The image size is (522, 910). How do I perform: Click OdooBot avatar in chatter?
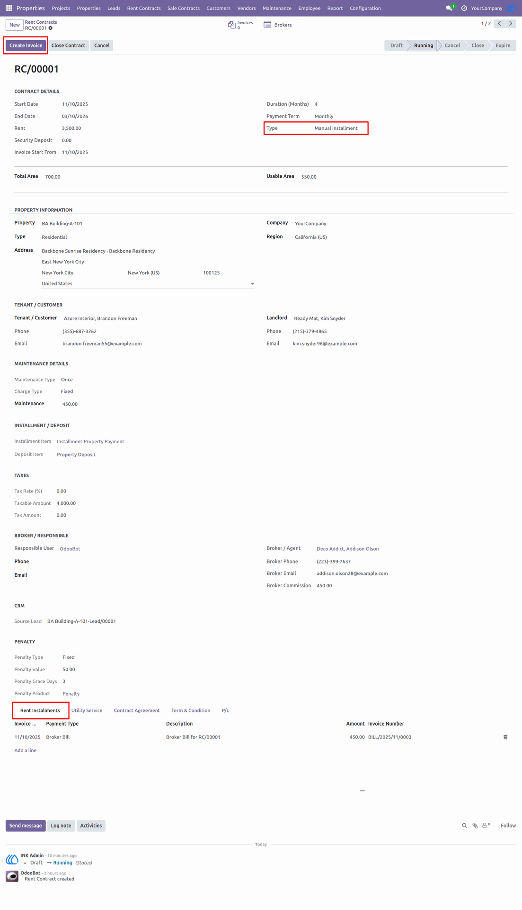[x=12, y=876]
